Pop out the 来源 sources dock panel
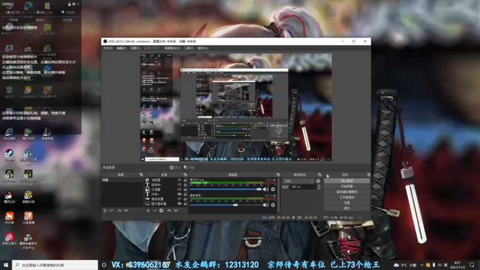This screenshot has width=480, height=270. pos(185,175)
